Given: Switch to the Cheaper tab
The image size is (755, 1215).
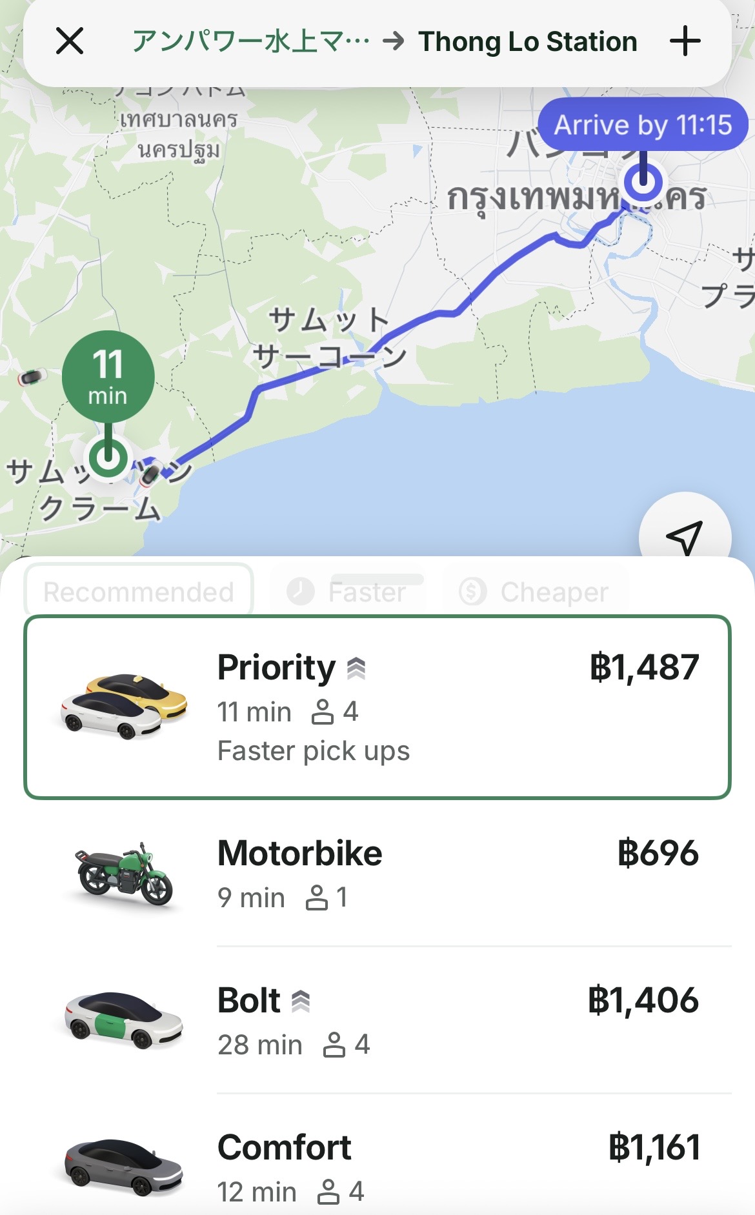Looking at the screenshot, I should tap(534, 592).
